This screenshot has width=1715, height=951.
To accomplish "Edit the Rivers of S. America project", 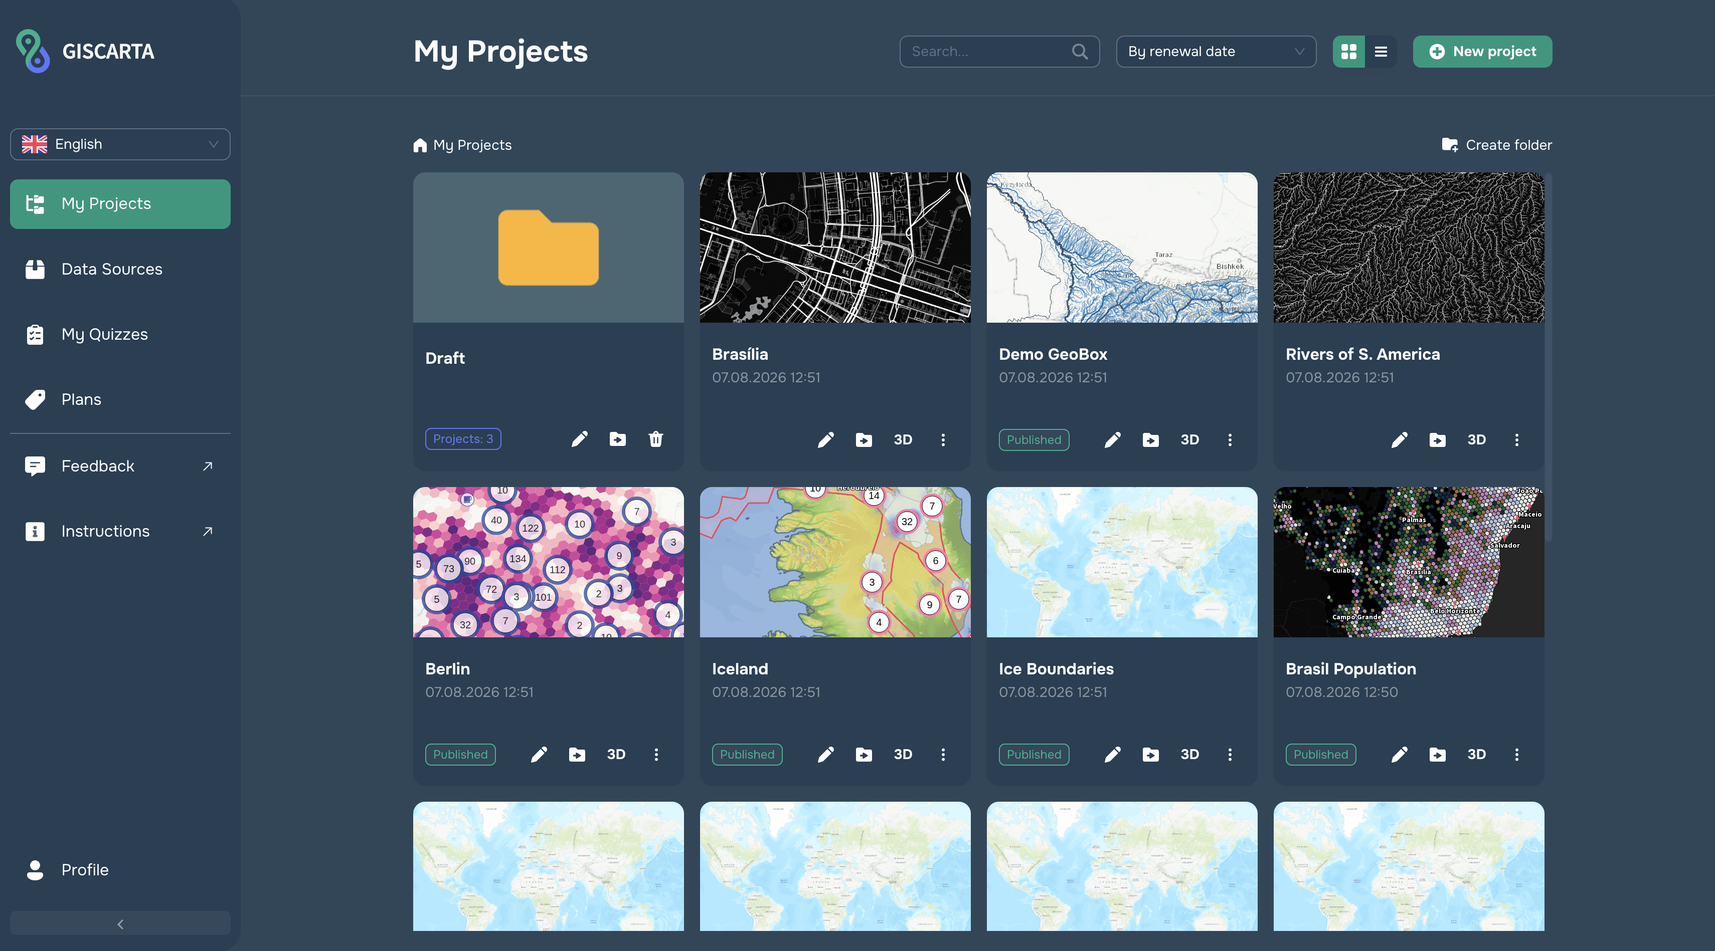I will click(x=1400, y=439).
